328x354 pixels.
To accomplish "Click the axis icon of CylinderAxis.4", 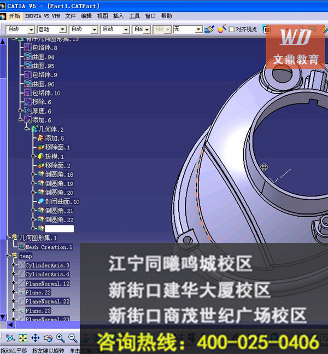I will click(21, 274).
